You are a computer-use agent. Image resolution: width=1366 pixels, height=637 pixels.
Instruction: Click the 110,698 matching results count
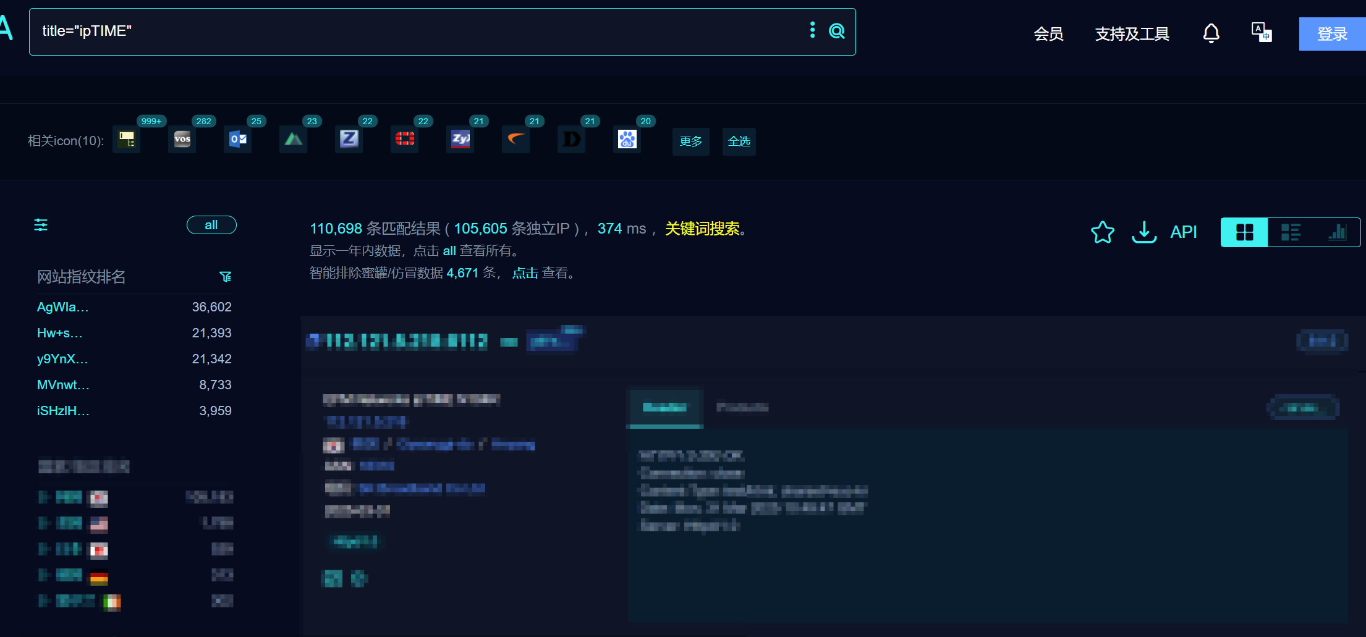(x=336, y=229)
